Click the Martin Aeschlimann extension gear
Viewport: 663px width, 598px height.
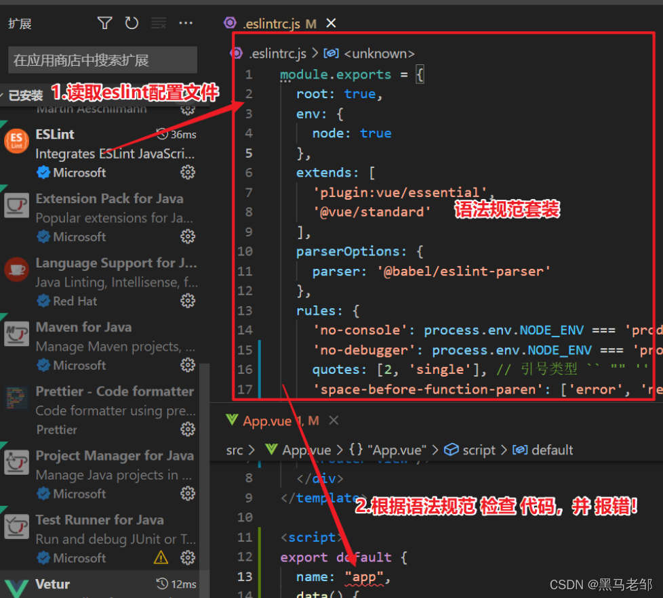188,110
